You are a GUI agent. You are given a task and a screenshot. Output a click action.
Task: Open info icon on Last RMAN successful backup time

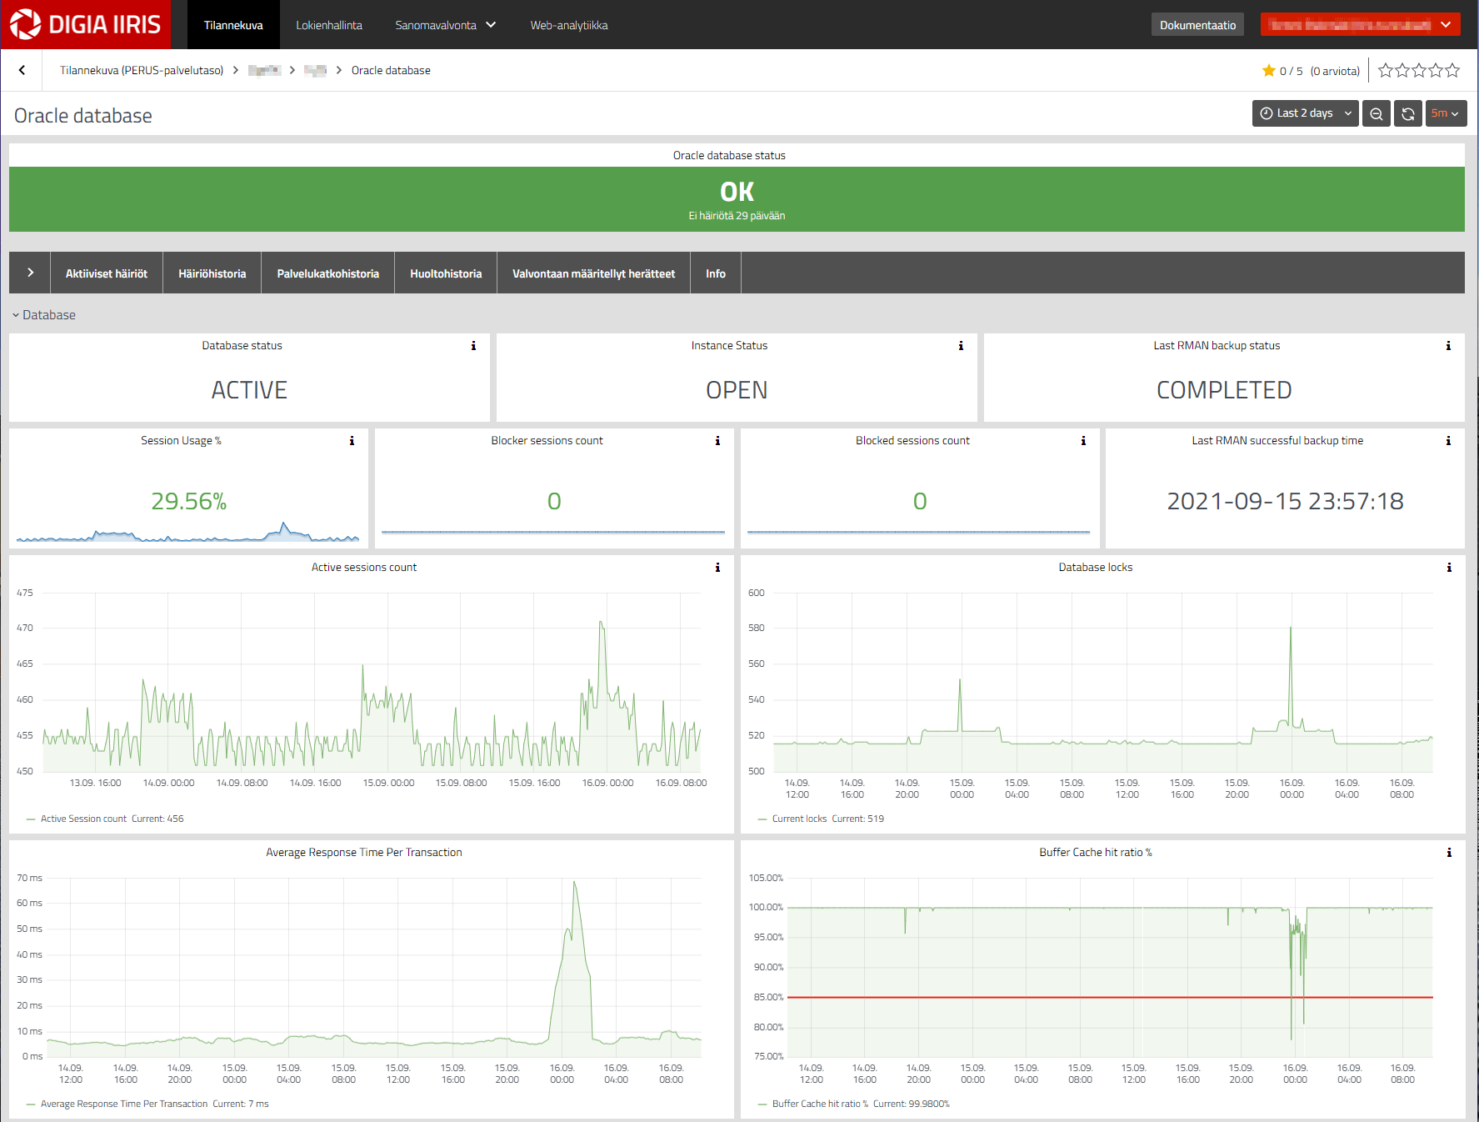tap(1448, 441)
